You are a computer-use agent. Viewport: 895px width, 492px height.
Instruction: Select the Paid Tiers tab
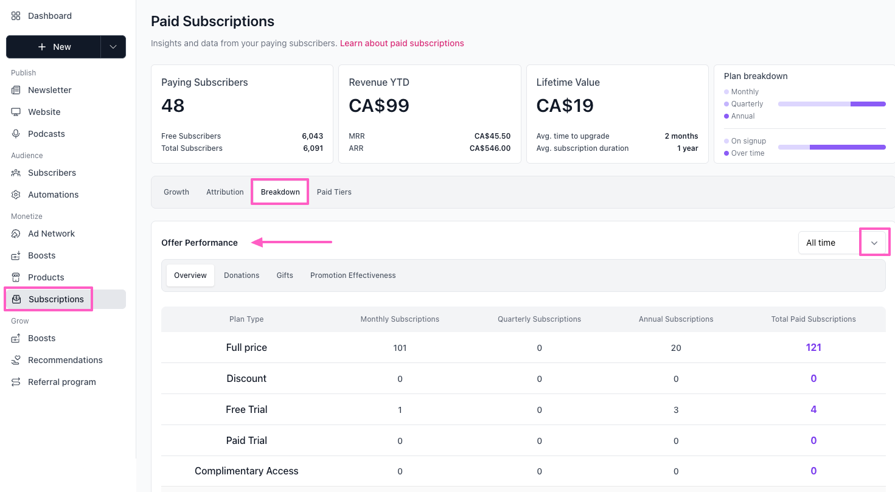(x=334, y=192)
